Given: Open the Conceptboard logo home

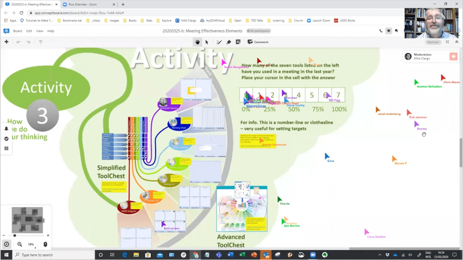Looking at the screenshot, I should [7, 31].
